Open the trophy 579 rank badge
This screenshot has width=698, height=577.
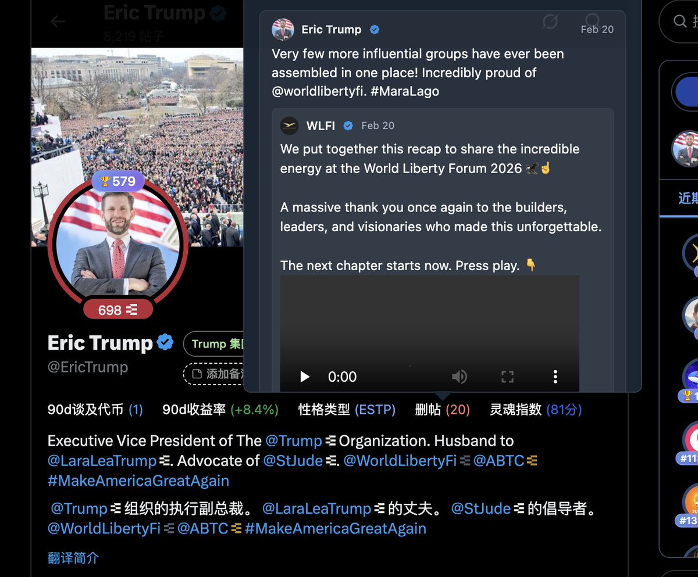point(118,182)
